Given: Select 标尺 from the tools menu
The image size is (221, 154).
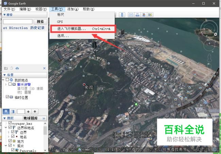Looking at the screenshot, I should (82, 15).
